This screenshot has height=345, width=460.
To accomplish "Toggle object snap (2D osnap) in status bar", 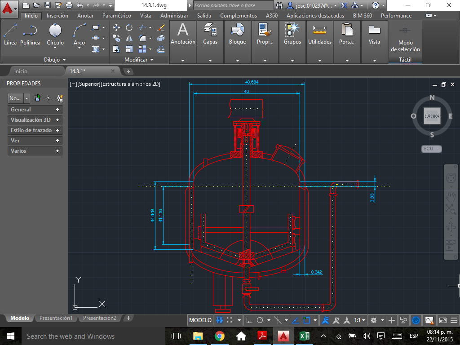I will point(306,320).
